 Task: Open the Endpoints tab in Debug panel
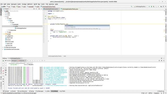pos(22,61)
